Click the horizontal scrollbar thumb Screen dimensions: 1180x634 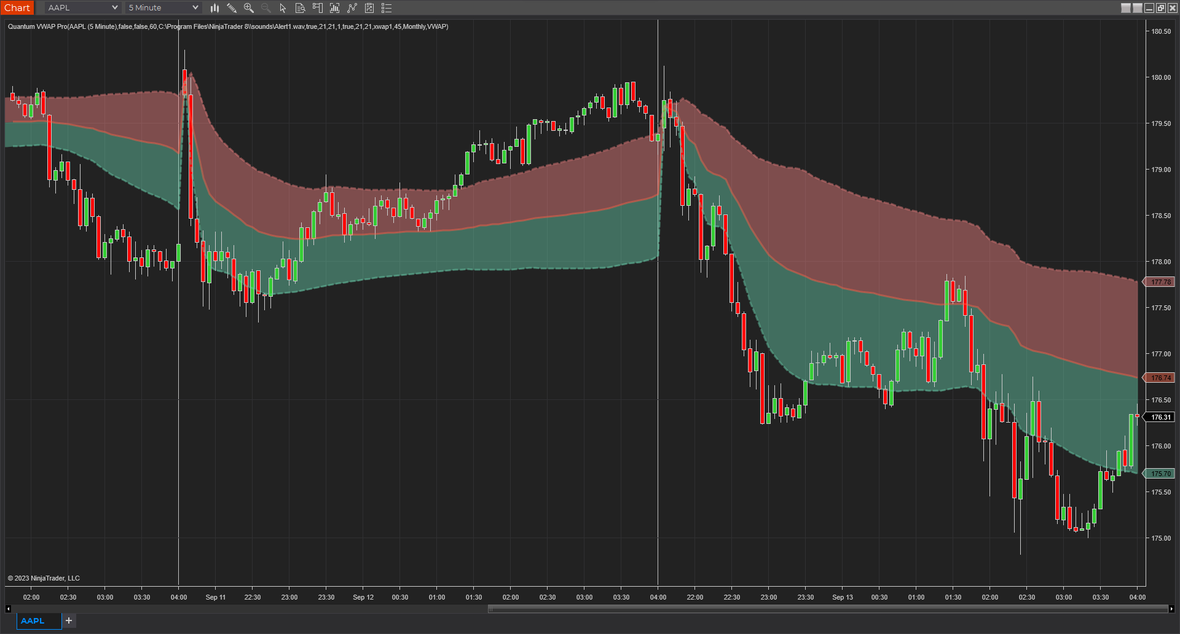[x=828, y=609]
